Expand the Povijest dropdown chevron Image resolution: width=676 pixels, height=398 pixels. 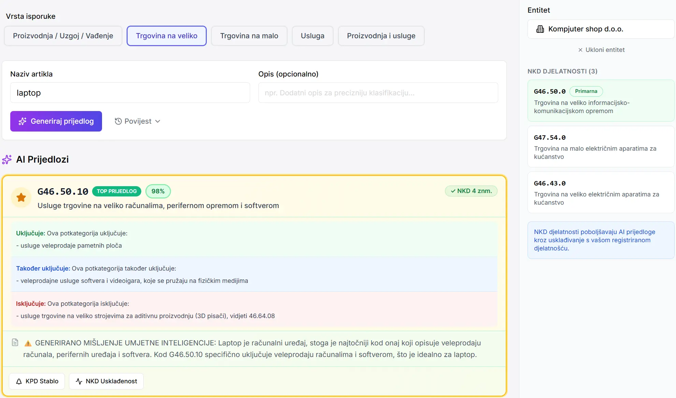[158, 121]
